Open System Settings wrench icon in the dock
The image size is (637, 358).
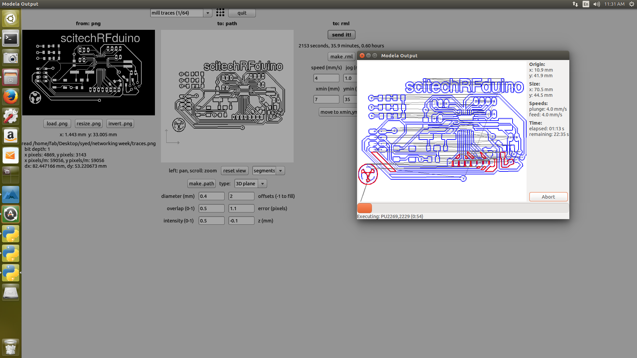coord(11,116)
